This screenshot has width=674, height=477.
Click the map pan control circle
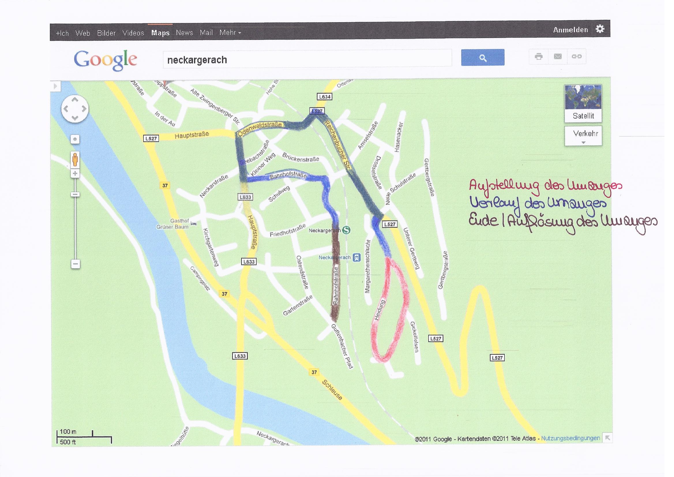pyautogui.click(x=75, y=109)
